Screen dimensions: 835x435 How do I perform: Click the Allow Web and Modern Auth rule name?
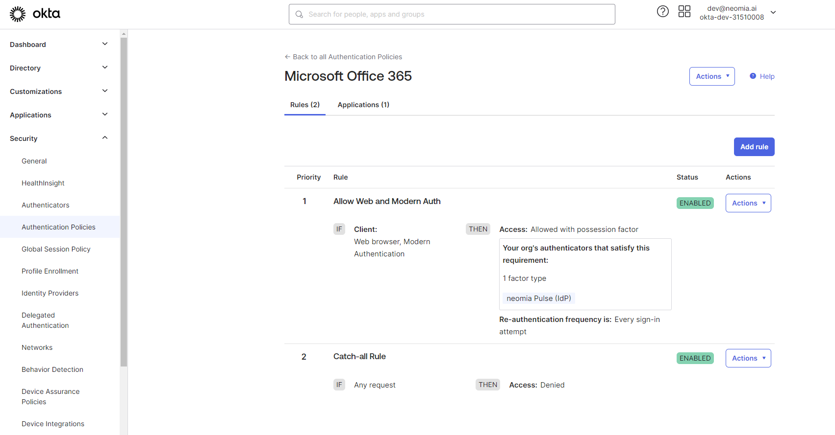coord(387,201)
